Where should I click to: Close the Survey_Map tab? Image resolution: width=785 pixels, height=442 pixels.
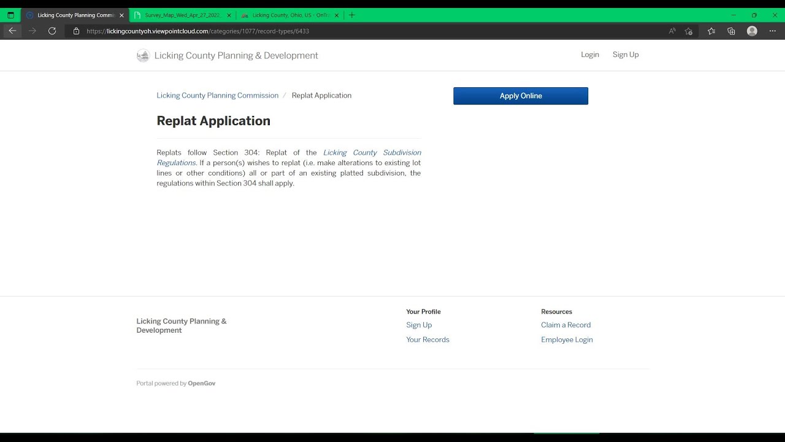229,15
